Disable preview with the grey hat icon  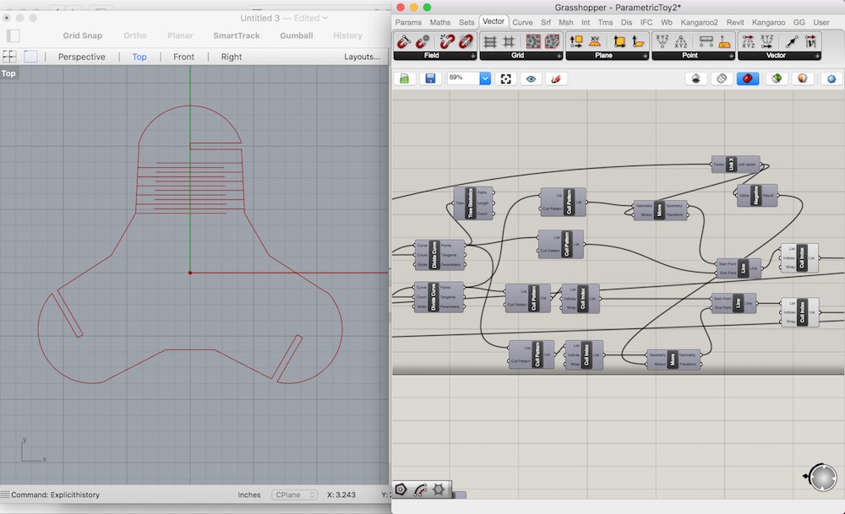tap(695, 78)
